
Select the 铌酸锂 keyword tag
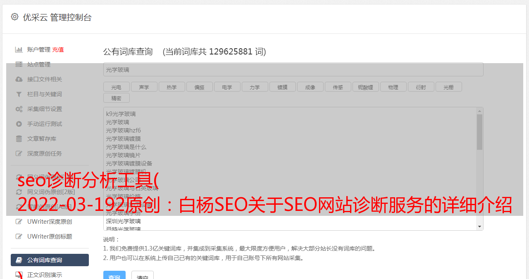pos(365,87)
